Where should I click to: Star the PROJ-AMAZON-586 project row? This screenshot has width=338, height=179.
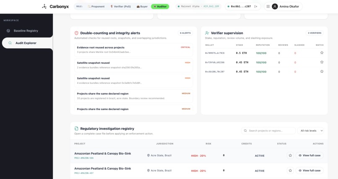[x=290, y=155]
